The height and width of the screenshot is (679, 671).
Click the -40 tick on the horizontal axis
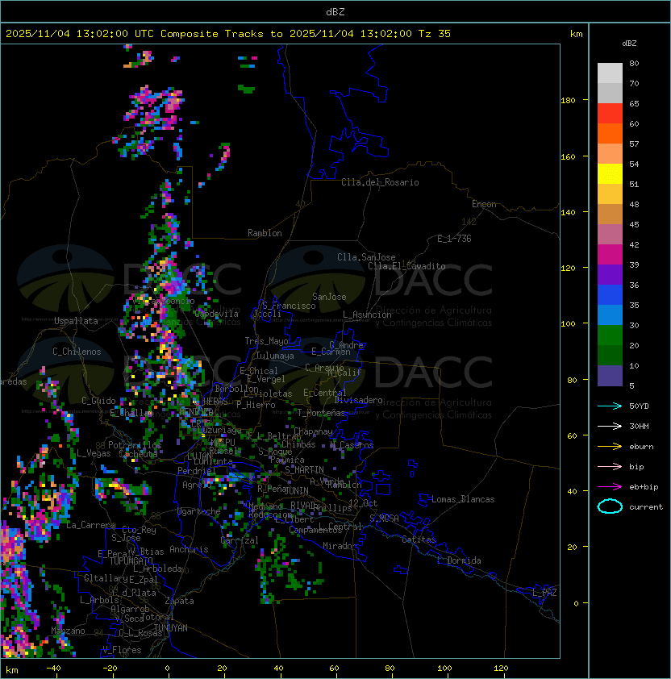coord(54,669)
